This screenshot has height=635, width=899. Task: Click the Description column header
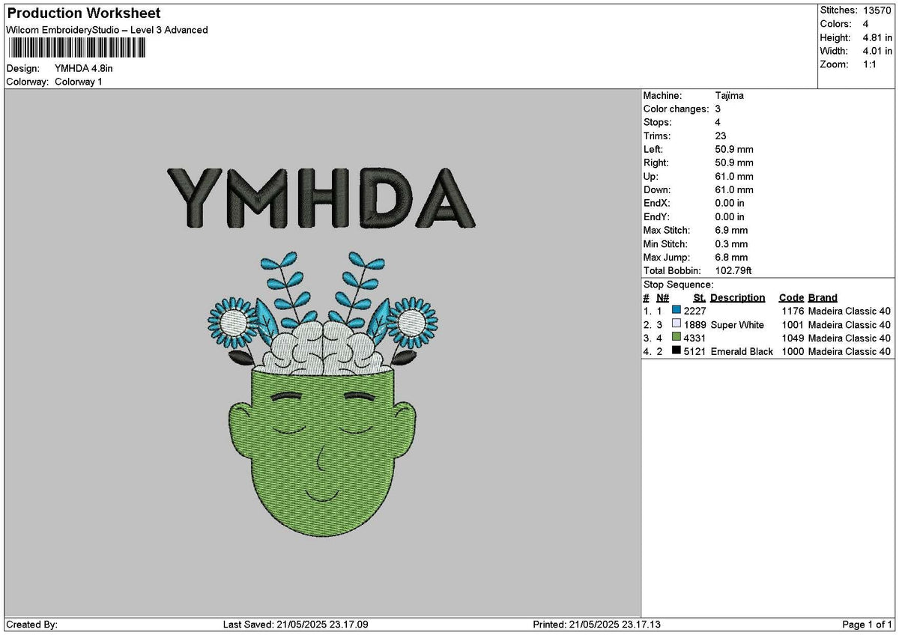[x=738, y=297]
